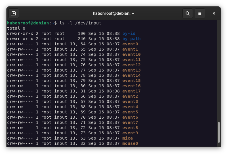Click the 'ls -l /dev/input' command text
The height and width of the screenshot is (155, 227).
click(80, 23)
